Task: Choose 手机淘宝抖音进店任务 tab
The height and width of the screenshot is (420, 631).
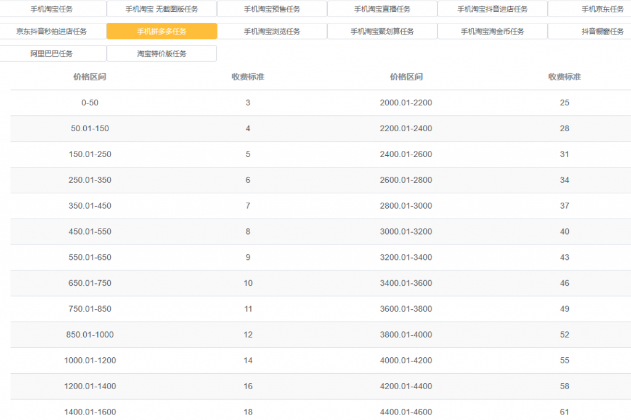Action: (492, 9)
